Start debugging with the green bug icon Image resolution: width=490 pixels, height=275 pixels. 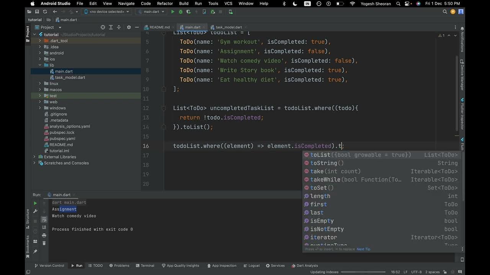[181, 12]
